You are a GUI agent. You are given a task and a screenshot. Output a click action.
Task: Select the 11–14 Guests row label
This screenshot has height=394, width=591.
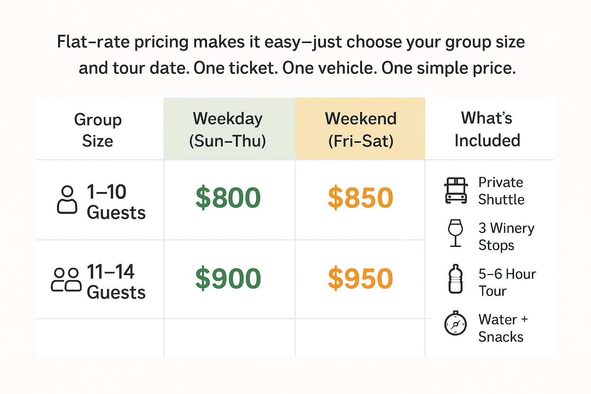tap(116, 282)
